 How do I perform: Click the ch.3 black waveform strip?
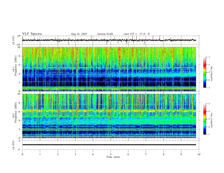109,145
